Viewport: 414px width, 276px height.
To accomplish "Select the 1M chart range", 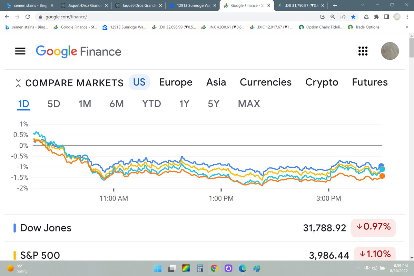I will [x=85, y=103].
